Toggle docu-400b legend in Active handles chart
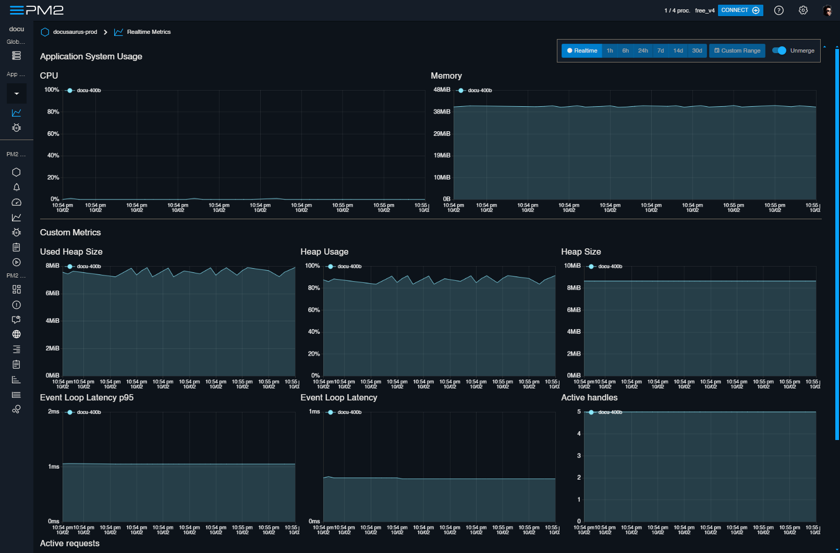Screen dimensions: 840x553 click(x=605, y=412)
